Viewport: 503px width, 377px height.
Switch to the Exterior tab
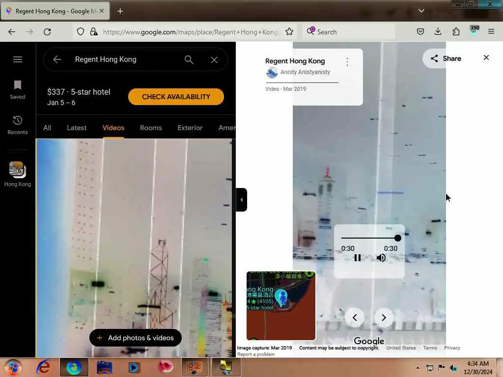tap(190, 128)
